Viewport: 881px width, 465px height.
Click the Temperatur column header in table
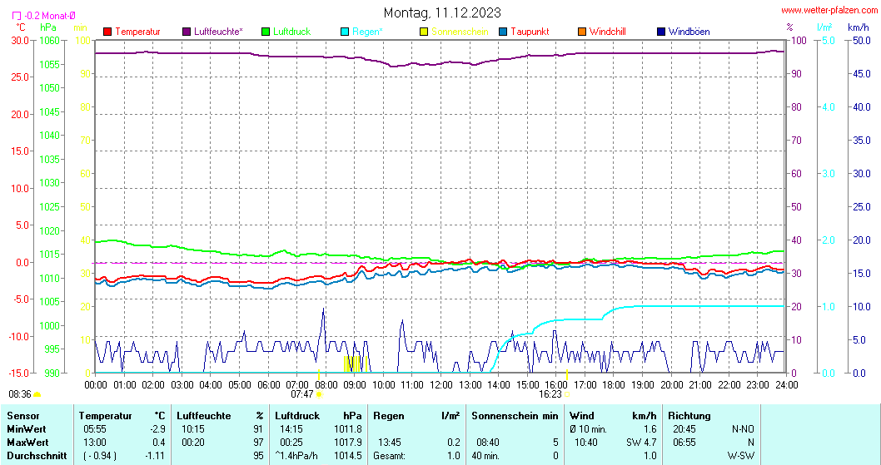click(x=105, y=416)
